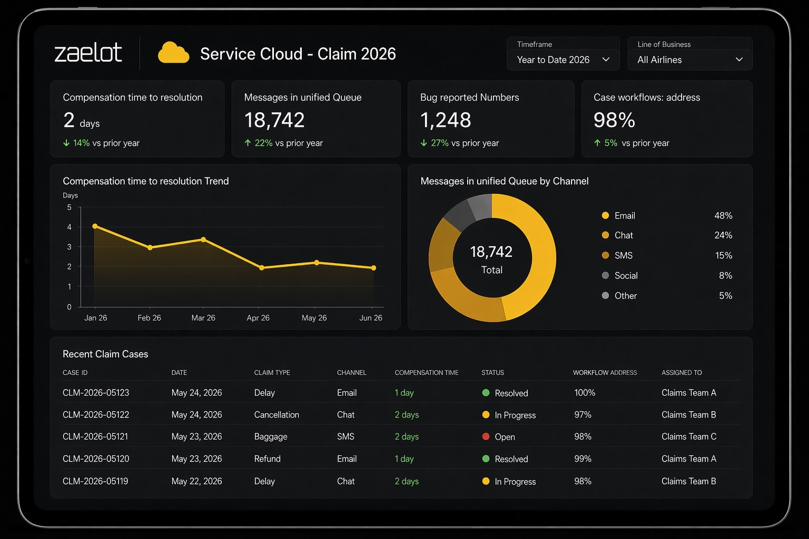Select the Compensation time to resolution card
Screen dimensions: 809x539
[x=137, y=119]
